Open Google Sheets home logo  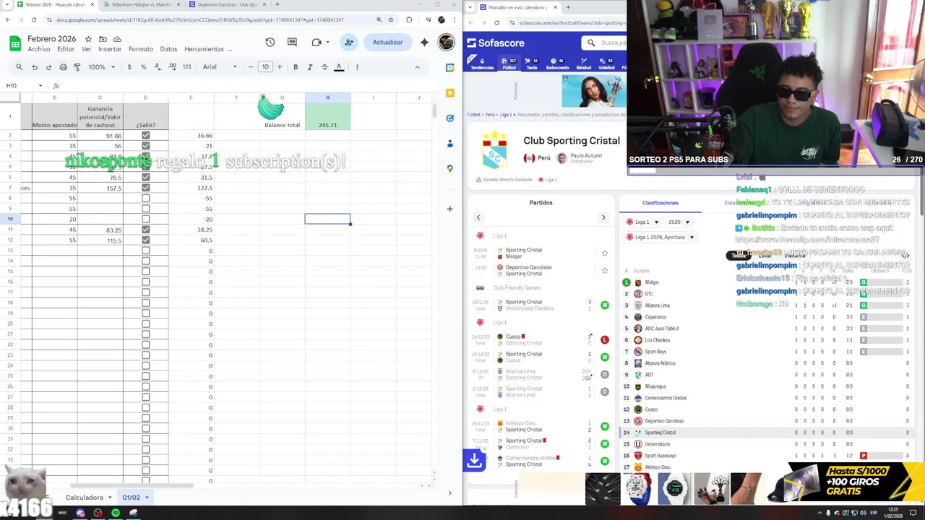click(14, 43)
